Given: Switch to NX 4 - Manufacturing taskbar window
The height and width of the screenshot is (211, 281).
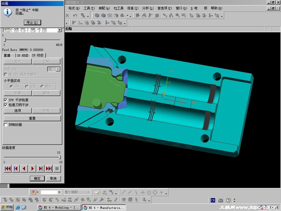Looking at the screenshot, I should click(104, 207).
